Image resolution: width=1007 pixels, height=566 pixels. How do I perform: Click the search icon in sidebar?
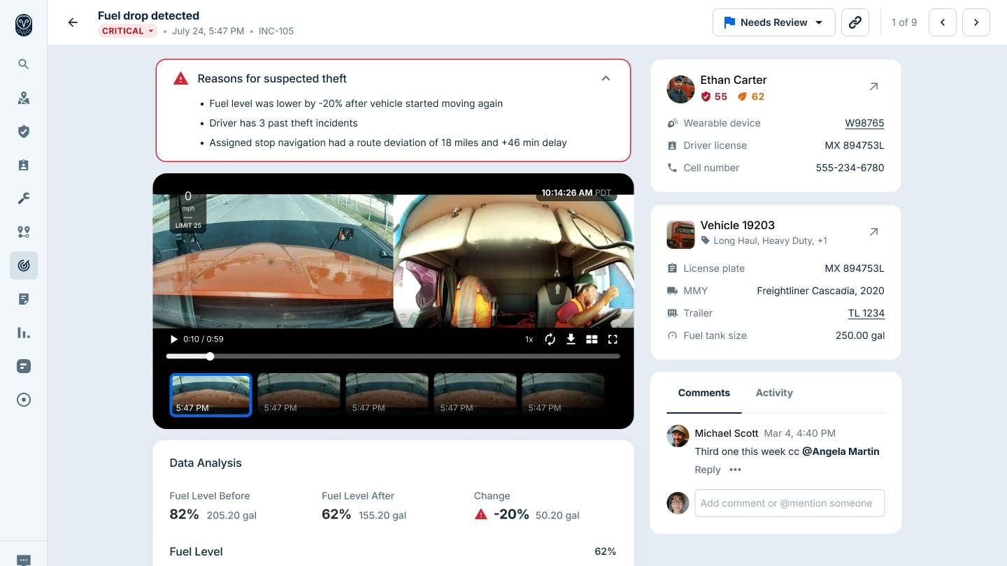click(x=24, y=64)
